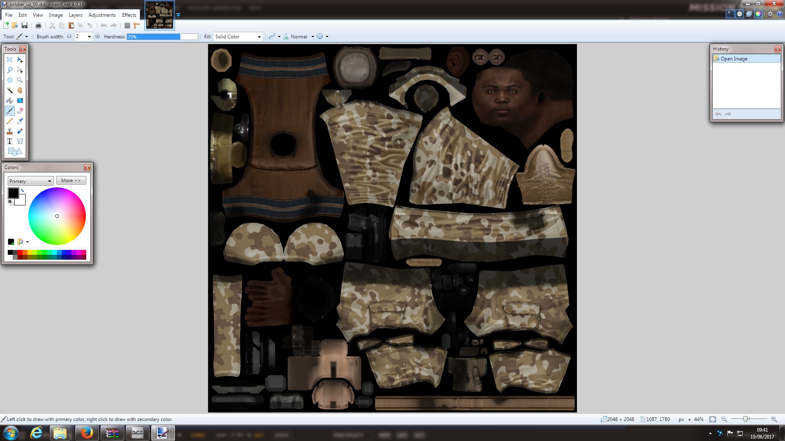Choose the Eraser tool
Image resolution: width=785 pixels, height=441 pixels.
tap(20, 111)
